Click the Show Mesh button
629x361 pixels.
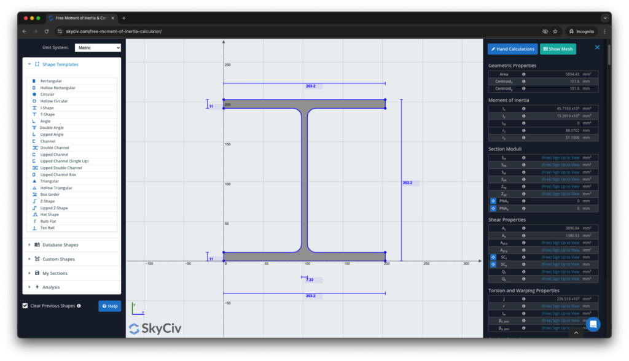click(x=558, y=49)
